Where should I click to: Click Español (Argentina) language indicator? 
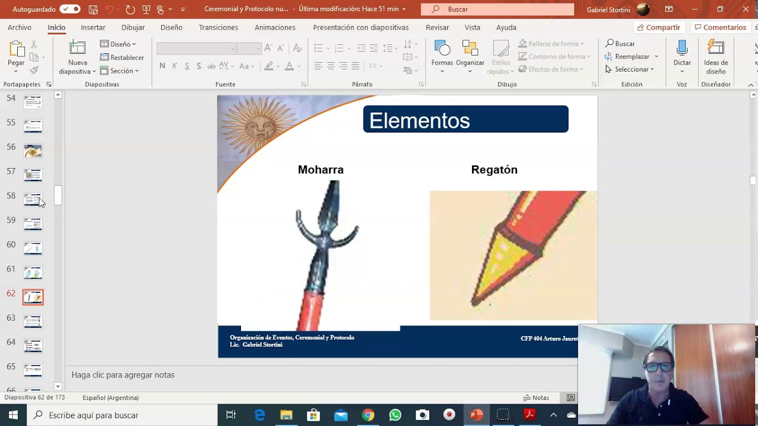111,398
